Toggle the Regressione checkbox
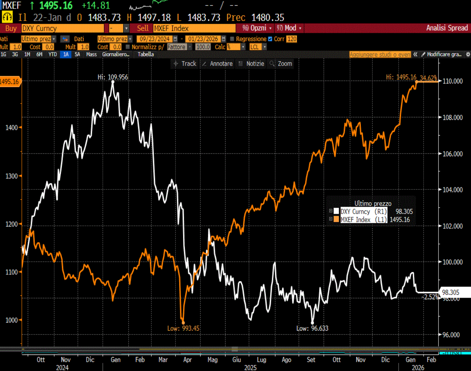The height and width of the screenshot is (371, 471). [x=232, y=39]
